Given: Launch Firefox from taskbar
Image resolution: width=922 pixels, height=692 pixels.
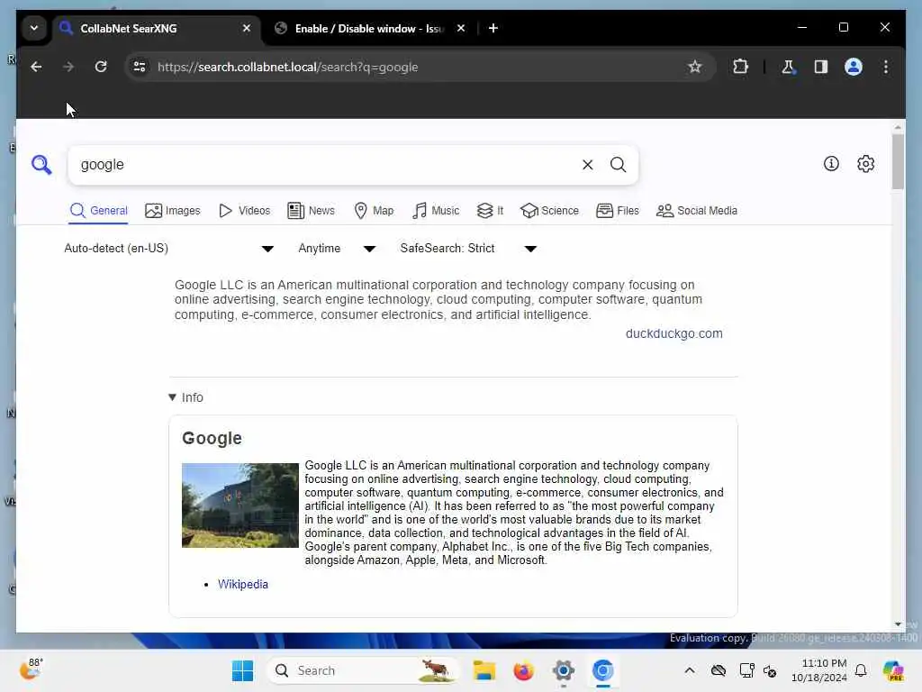Looking at the screenshot, I should 523,670.
